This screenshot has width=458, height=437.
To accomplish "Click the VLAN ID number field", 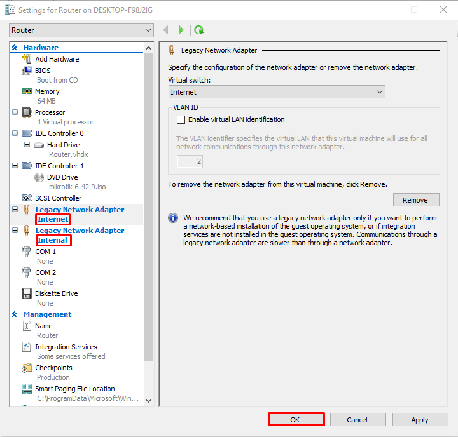I will tap(190, 161).
